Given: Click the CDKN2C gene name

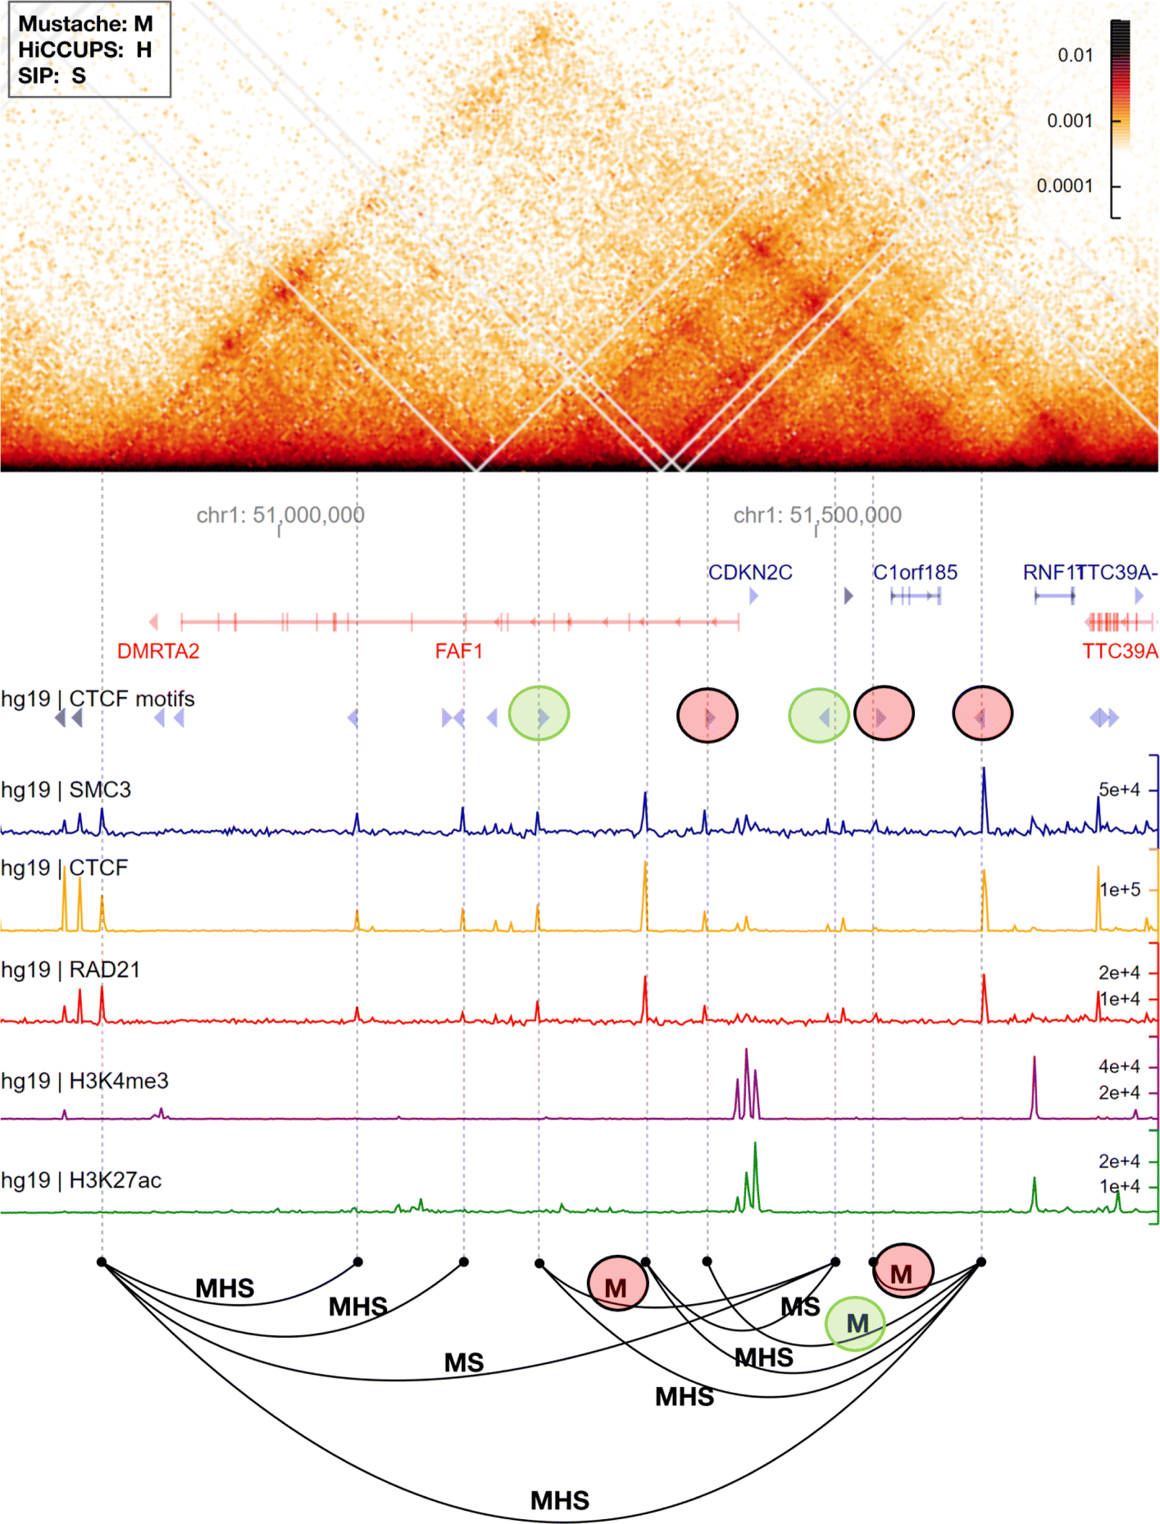Looking at the screenshot, I should 750,573.
